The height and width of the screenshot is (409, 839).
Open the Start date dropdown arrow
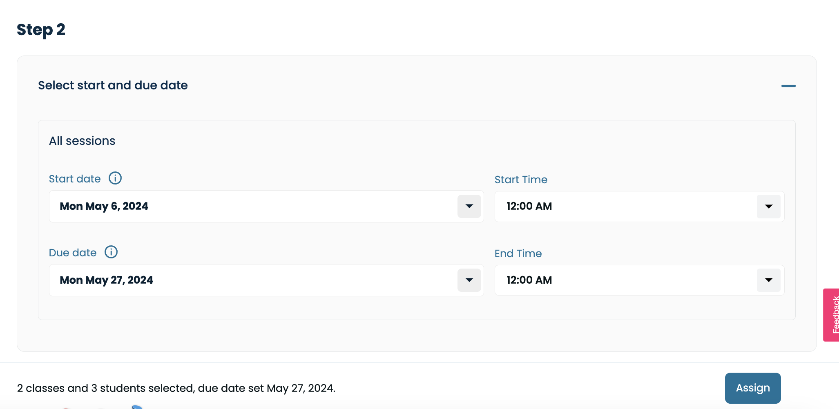469,206
